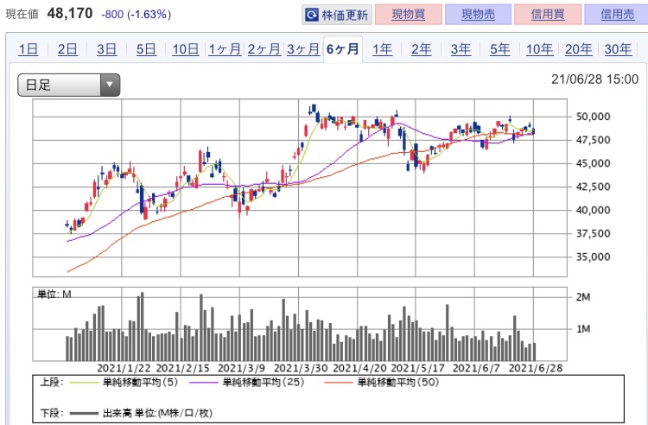Switch chart range to 30年
Viewport: 648px width, 425px height.
coord(618,49)
